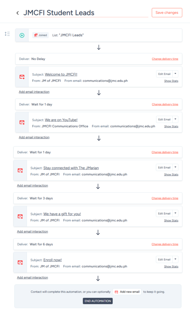Click the back arrow beside the title

coord(18,13)
